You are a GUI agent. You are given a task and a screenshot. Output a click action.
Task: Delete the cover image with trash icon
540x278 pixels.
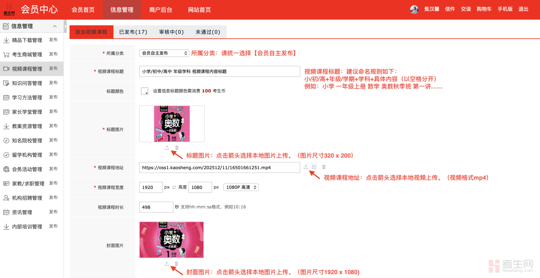point(176,264)
